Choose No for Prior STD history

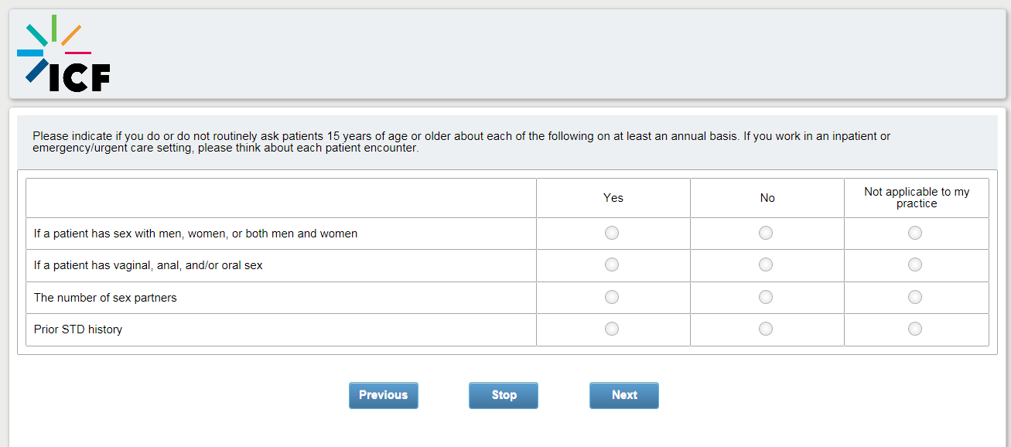click(766, 329)
